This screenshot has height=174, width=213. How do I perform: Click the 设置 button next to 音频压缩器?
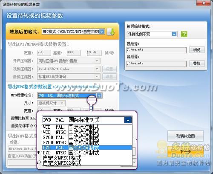coord(109,77)
